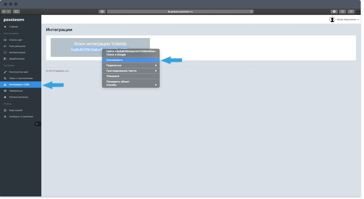Expand the Службы submenu arrow
The height and width of the screenshot is (199, 364).
click(156, 85)
